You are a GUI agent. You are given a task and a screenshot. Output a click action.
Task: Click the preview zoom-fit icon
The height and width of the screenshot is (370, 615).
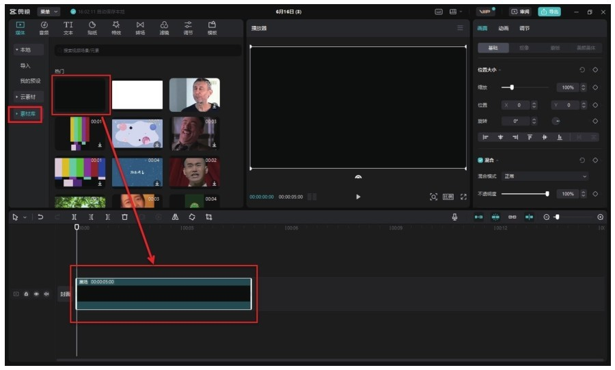tap(433, 197)
